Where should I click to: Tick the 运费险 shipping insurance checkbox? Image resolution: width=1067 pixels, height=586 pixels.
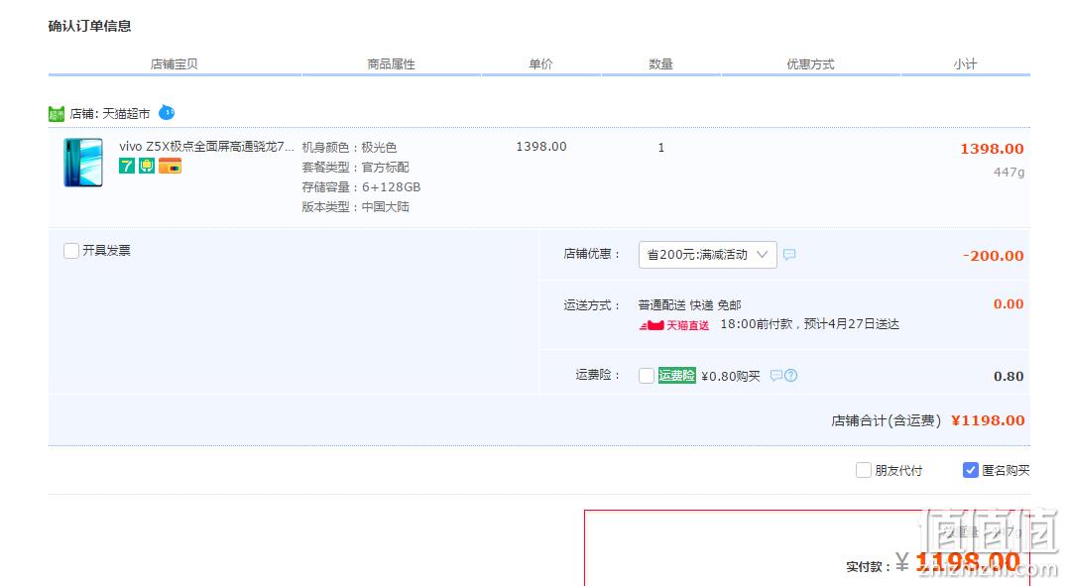[x=647, y=376]
